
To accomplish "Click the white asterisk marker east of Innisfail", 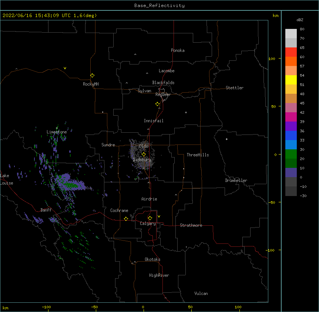I will 186,112.
